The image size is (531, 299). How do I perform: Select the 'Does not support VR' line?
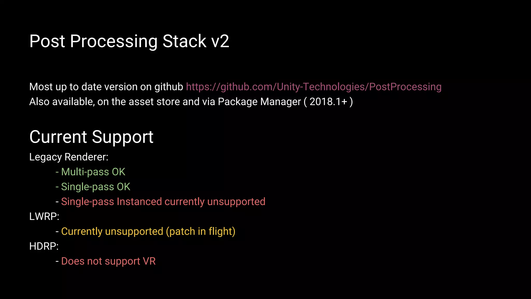pos(106,261)
